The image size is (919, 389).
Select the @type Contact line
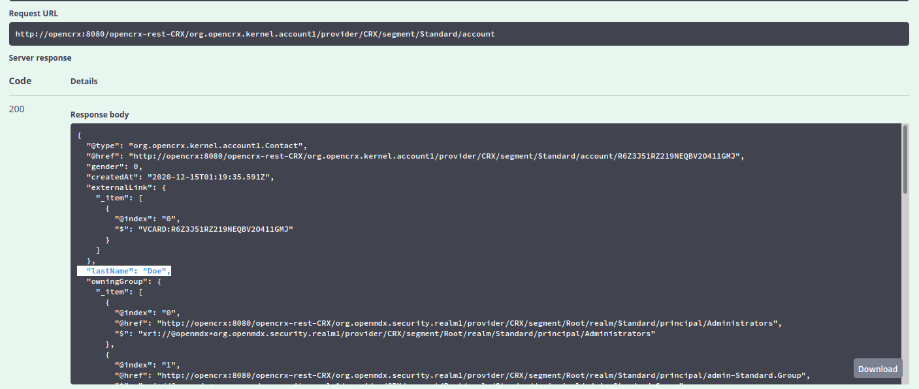coord(196,146)
